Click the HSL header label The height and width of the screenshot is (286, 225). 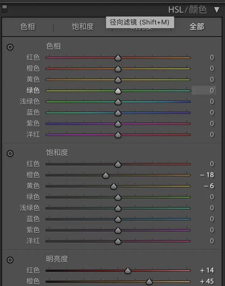point(175,10)
